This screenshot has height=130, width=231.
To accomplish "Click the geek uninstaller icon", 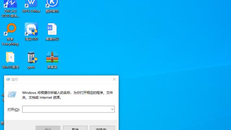I will pyautogui.click(x=32, y=60).
